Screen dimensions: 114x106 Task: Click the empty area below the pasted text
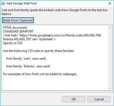(x=55, y=83)
